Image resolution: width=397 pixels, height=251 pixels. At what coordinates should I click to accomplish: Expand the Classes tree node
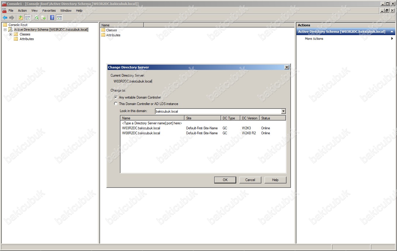coord(11,34)
